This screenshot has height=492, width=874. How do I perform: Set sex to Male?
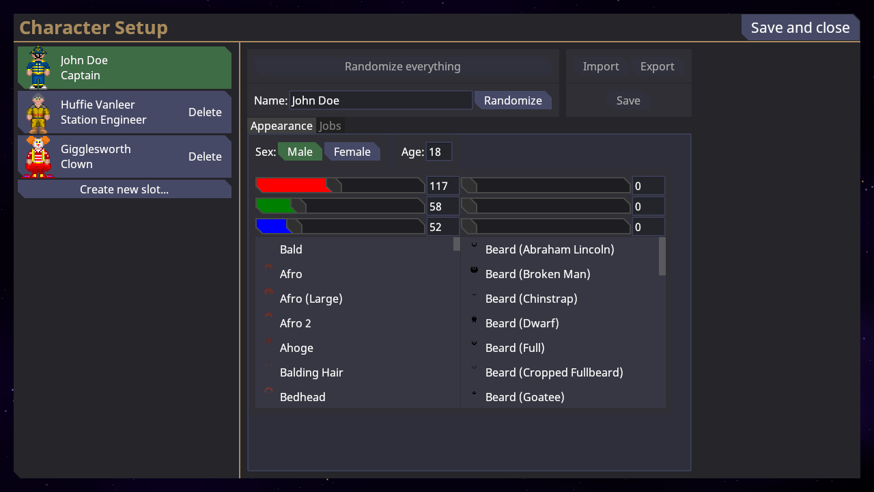tap(300, 152)
